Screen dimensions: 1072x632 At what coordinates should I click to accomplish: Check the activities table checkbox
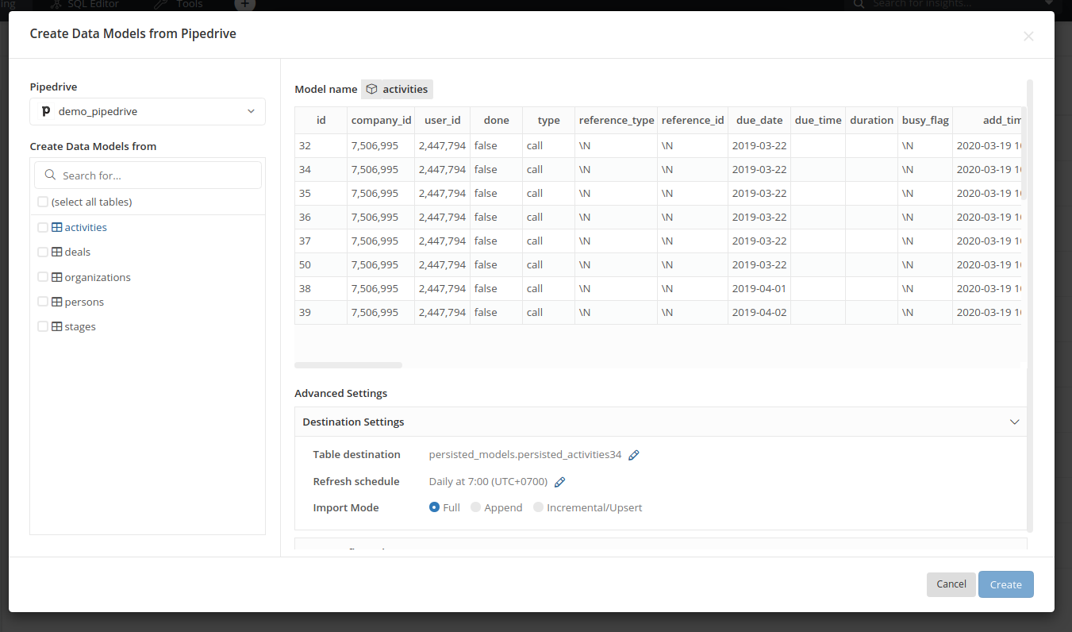43,227
